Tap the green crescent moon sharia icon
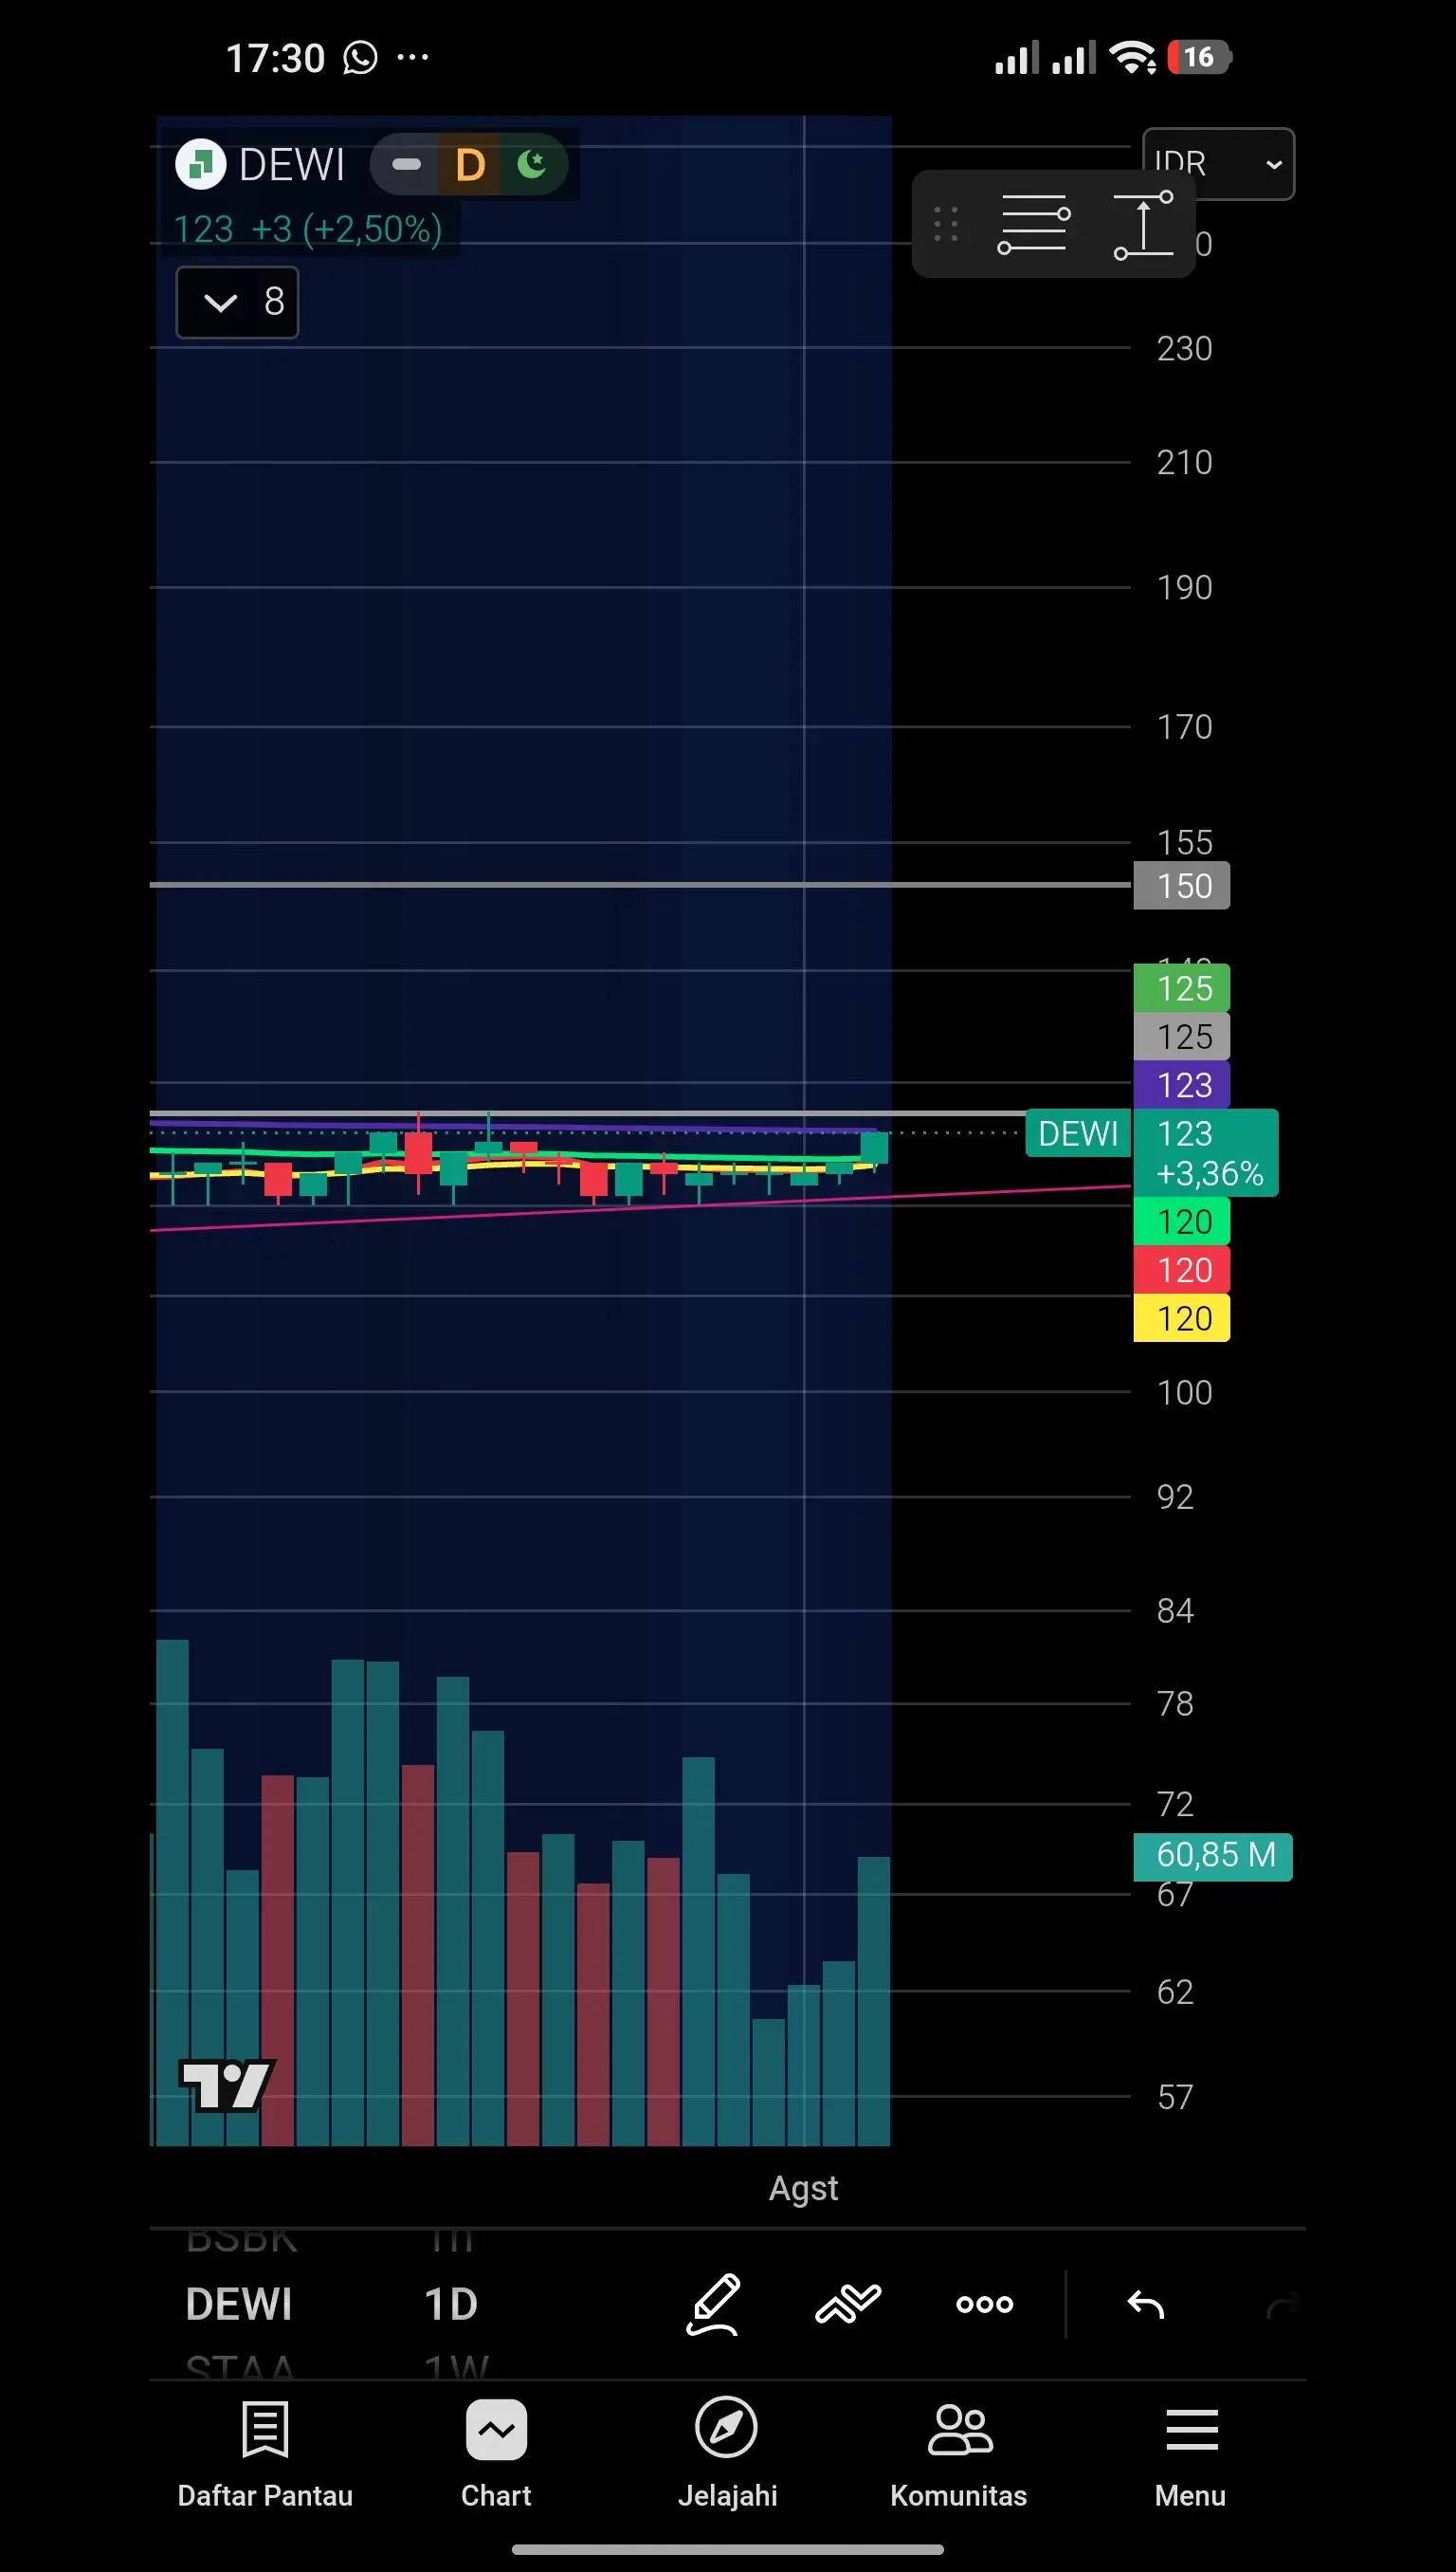This screenshot has height=2572, width=1456. click(x=532, y=163)
